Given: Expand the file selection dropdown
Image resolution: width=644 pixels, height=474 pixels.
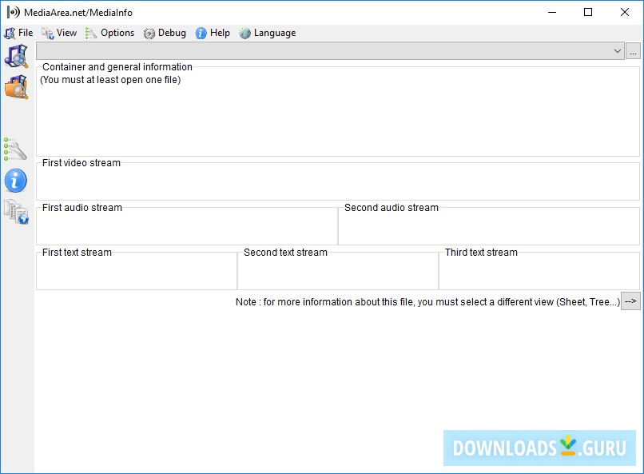Looking at the screenshot, I should tap(617, 51).
